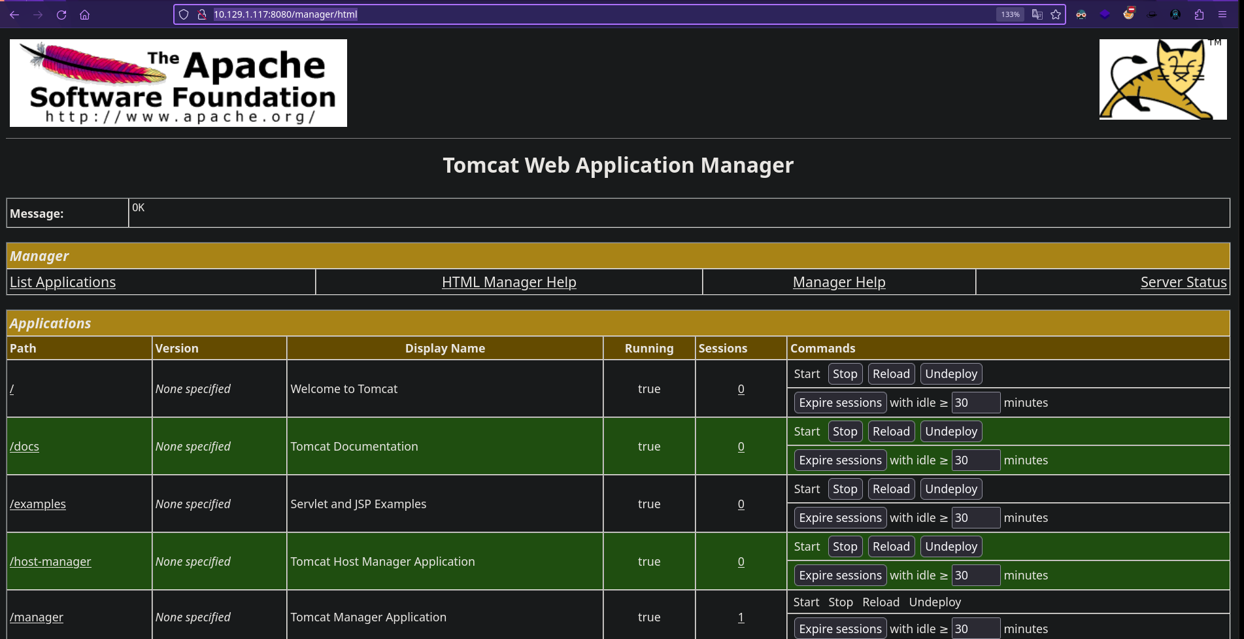Click the tracking protection shield icon
This screenshot has height=639, width=1244.
[184, 14]
